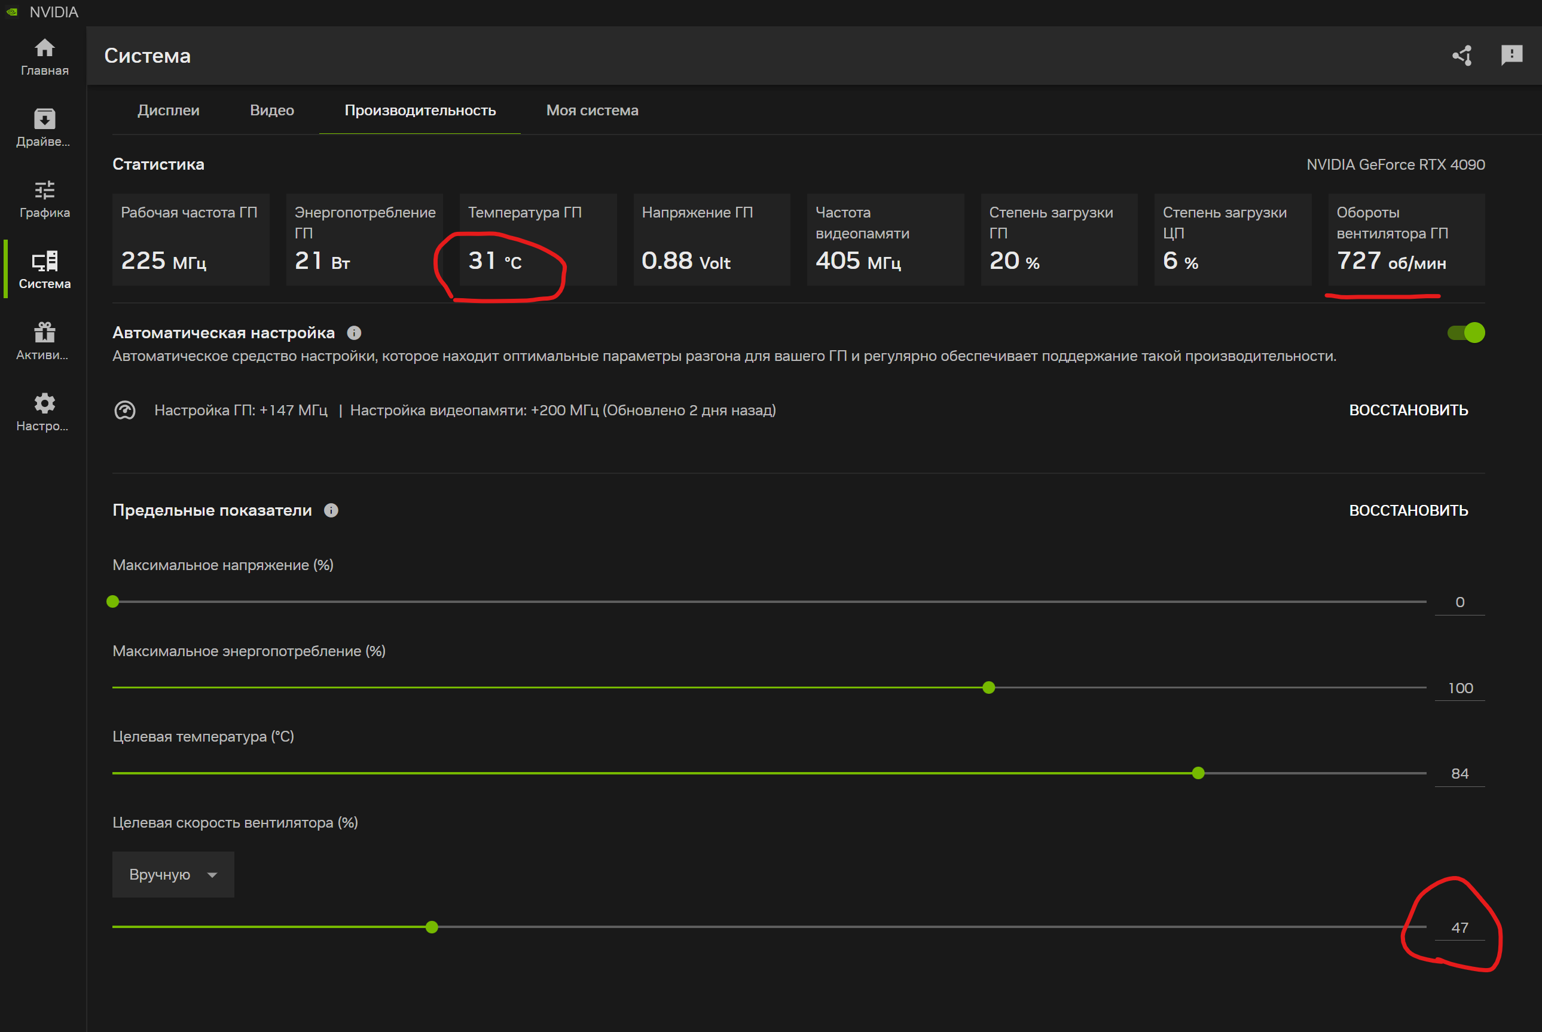The image size is (1542, 1032).
Task: Switch to the Дисплеи tab
Action: [x=169, y=111]
